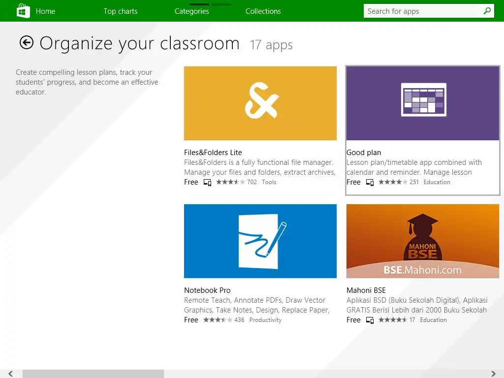The image size is (504, 378).
Task: Open the Files&Folders Lite app tile
Action: coord(260,103)
